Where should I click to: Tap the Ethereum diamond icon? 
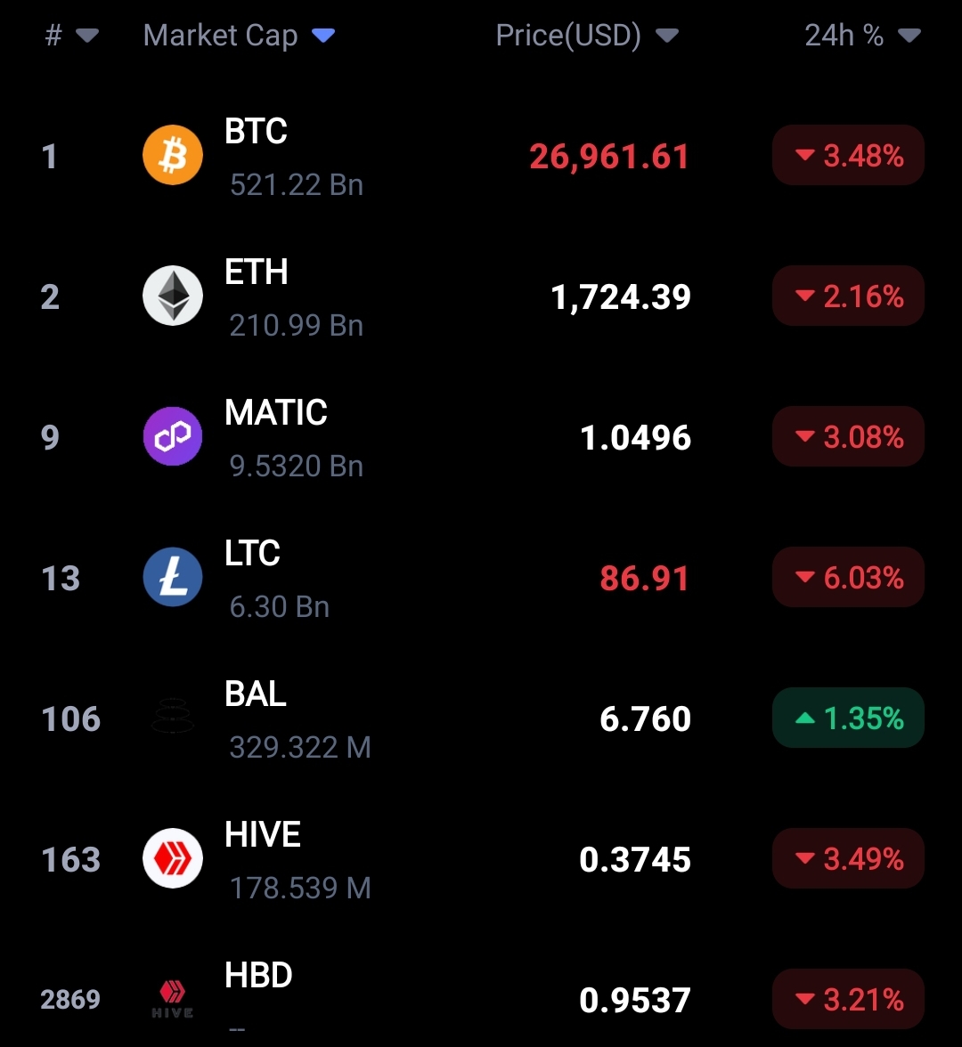tap(173, 296)
